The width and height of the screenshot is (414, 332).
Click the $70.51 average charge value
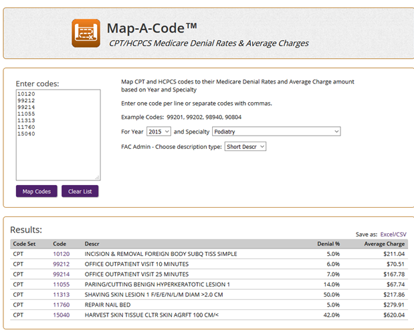coord(395,264)
